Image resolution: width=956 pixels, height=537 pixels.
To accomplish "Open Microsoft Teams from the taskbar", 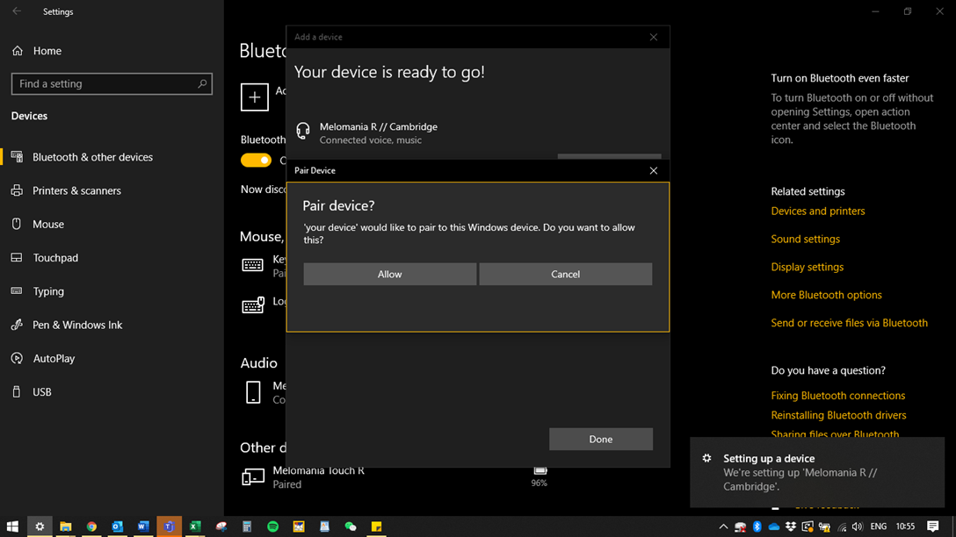I will [169, 526].
